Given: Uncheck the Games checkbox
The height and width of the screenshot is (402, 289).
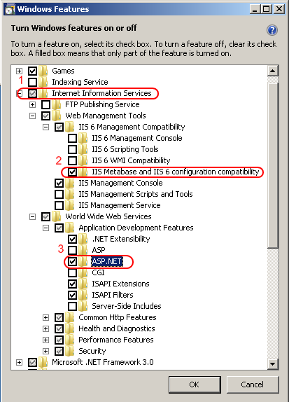Looking at the screenshot, I should (32, 71).
